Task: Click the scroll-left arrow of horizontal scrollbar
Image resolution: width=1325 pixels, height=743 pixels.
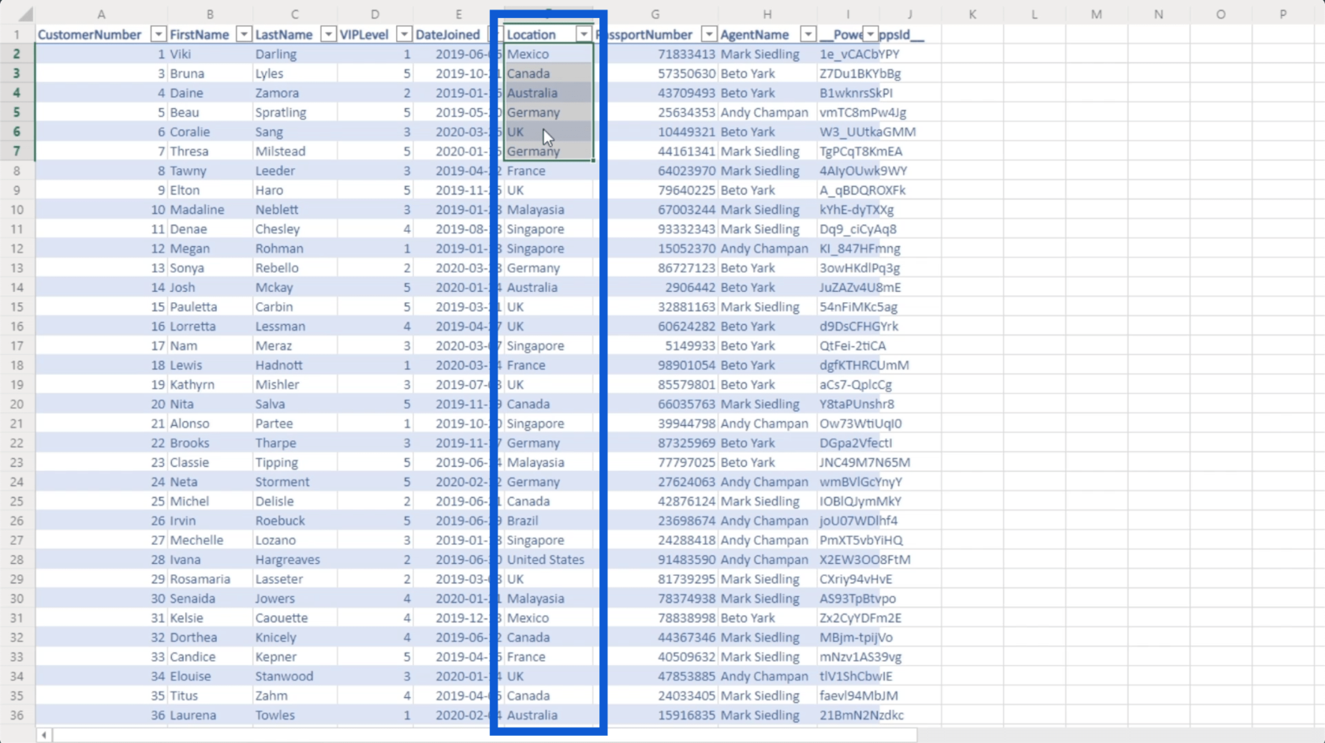Action: pos(44,734)
